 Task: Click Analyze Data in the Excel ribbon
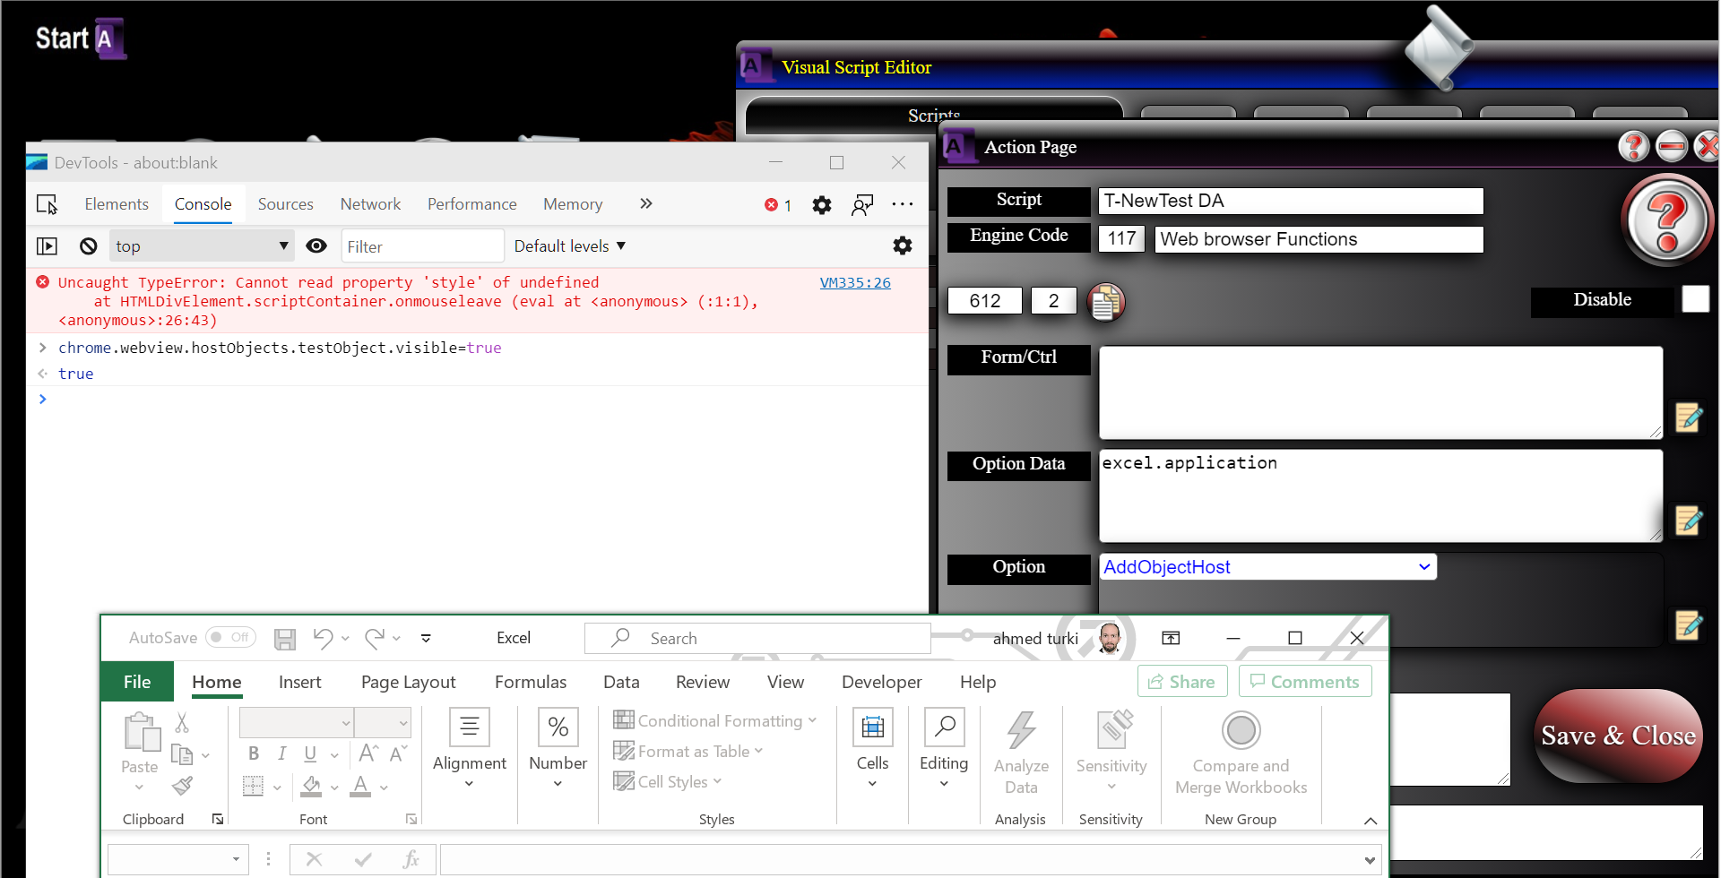[x=1021, y=753]
